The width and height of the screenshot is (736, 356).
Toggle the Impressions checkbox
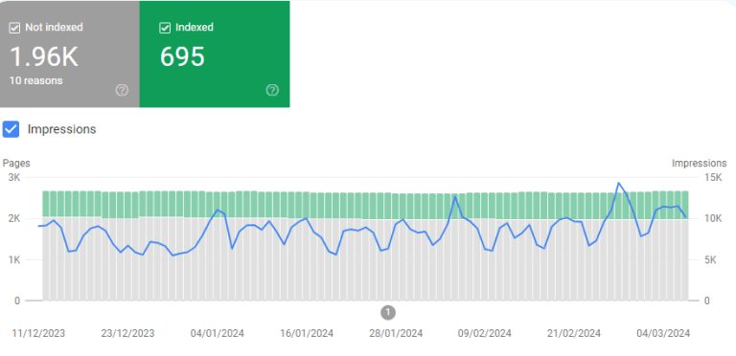(x=11, y=129)
